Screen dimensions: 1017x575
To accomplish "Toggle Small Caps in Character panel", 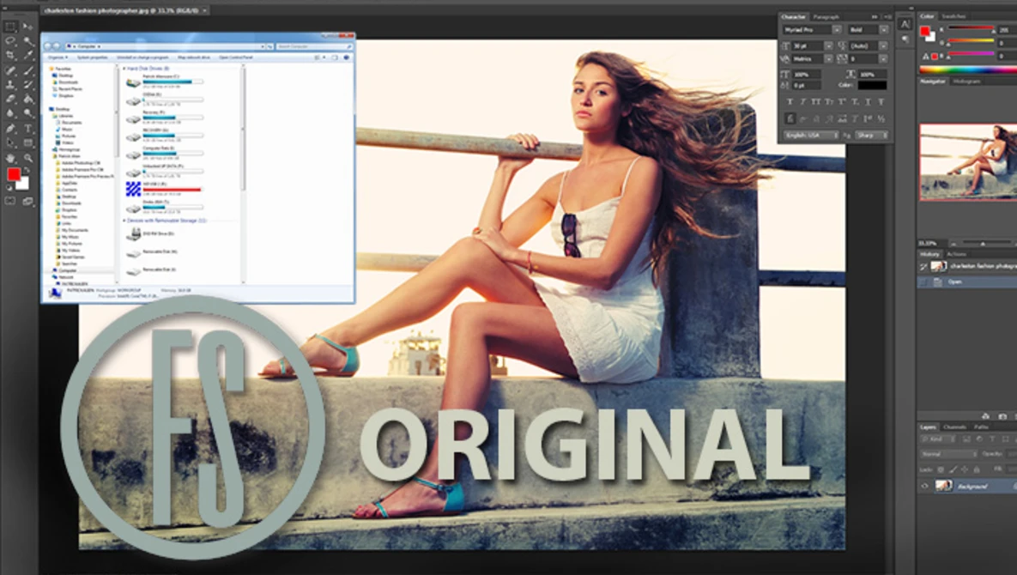I will [828, 102].
